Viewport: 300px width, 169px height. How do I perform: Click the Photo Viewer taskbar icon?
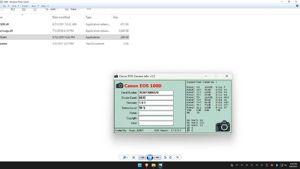coord(160,165)
